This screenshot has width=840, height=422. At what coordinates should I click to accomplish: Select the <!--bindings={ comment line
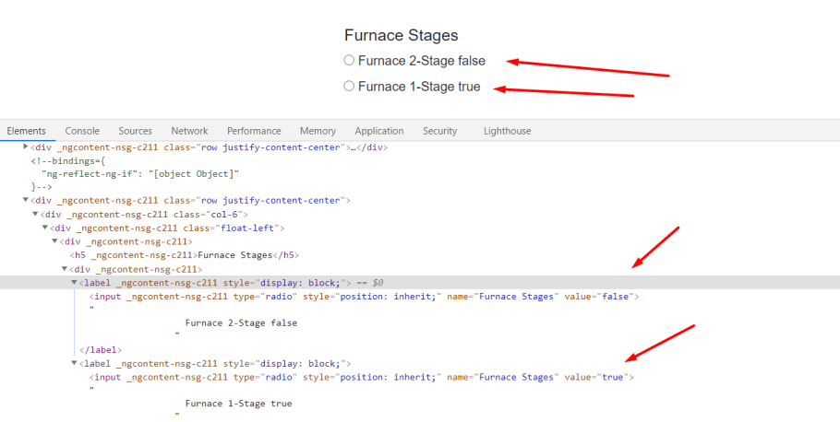pyautogui.click(x=68, y=160)
